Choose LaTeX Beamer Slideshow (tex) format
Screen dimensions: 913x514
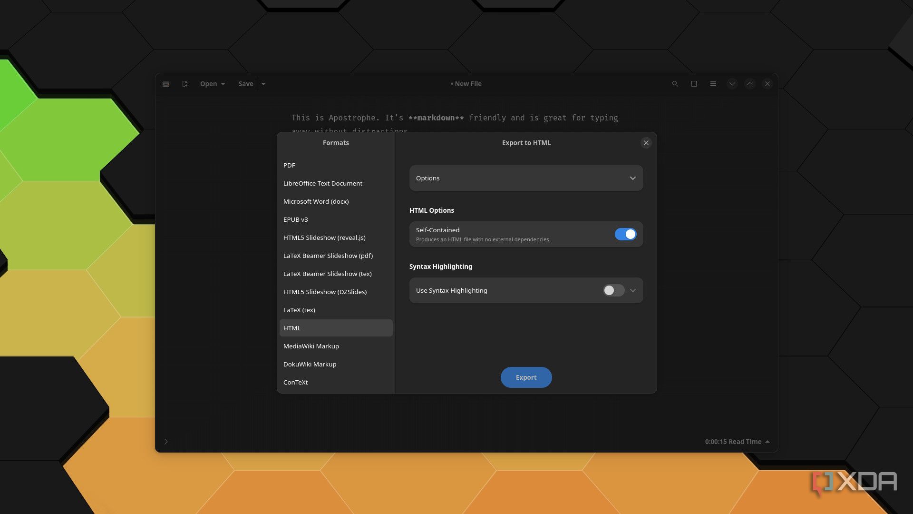[336, 274]
